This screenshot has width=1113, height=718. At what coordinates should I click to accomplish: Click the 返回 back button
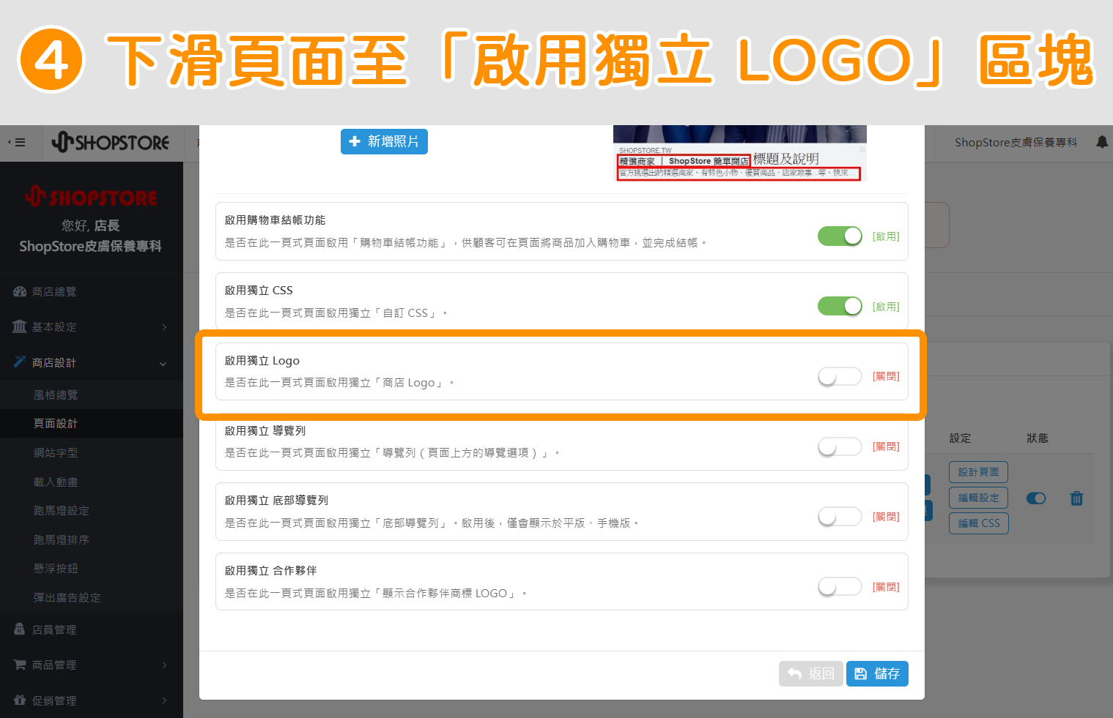point(811,673)
